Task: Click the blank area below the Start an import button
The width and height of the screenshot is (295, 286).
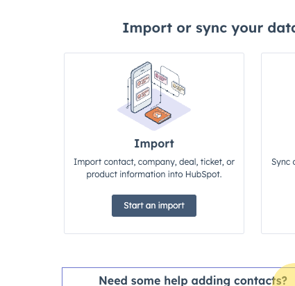Action: point(154,225)
